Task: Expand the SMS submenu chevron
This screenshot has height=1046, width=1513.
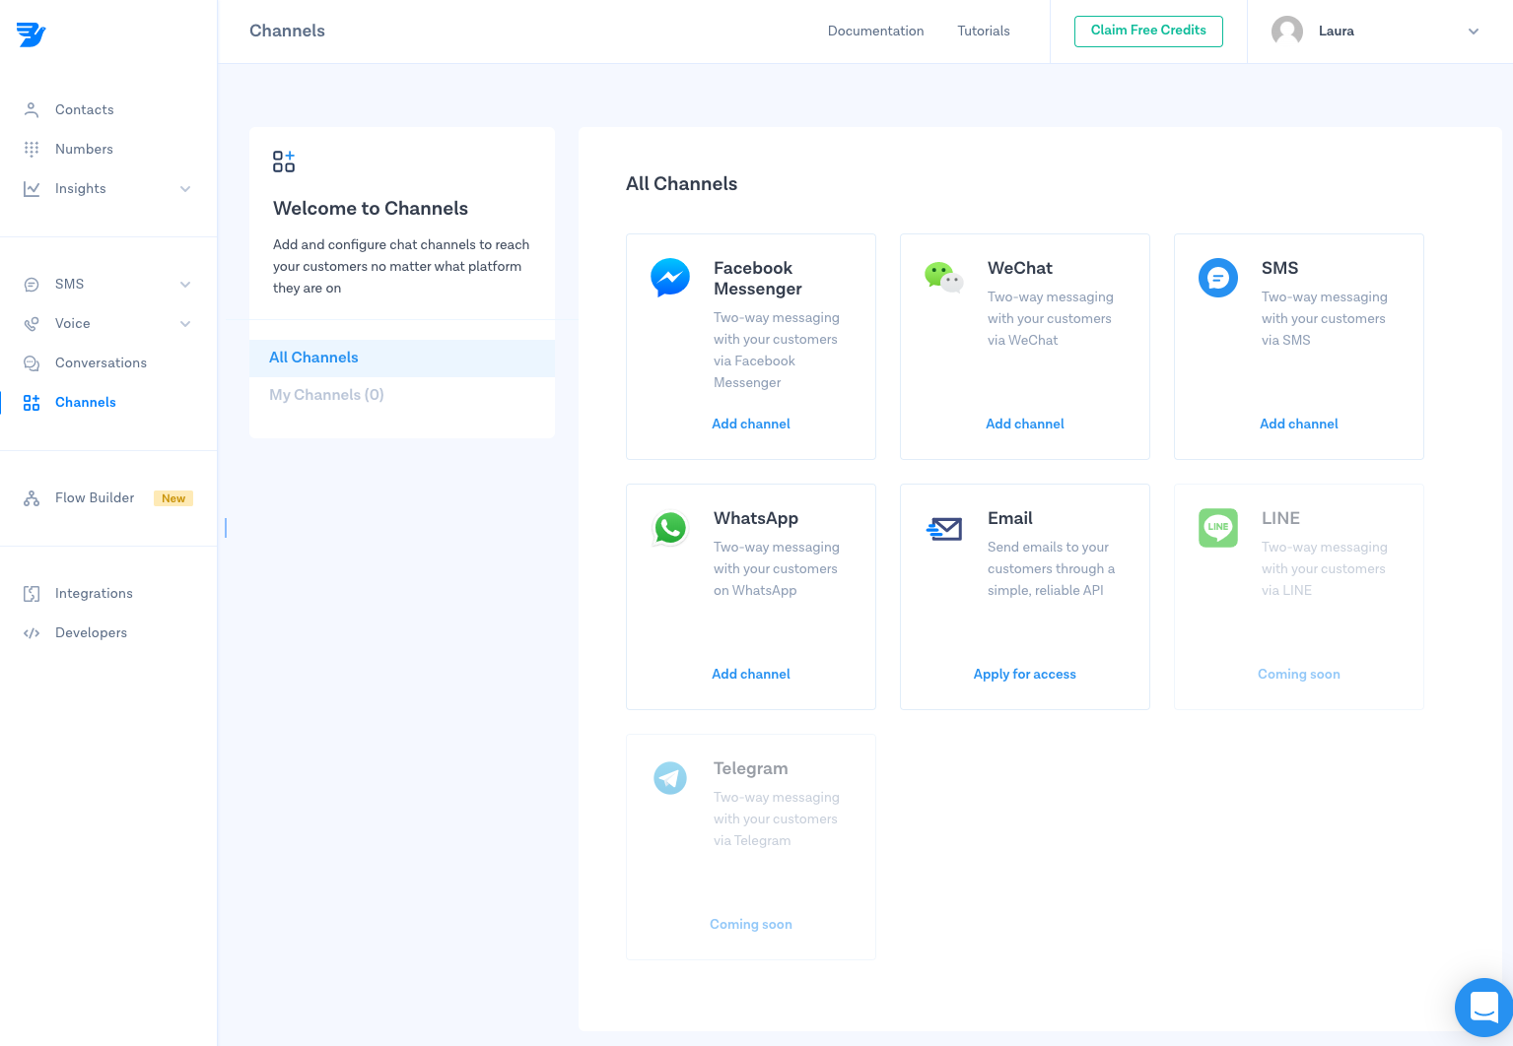Action: point(185,284)
